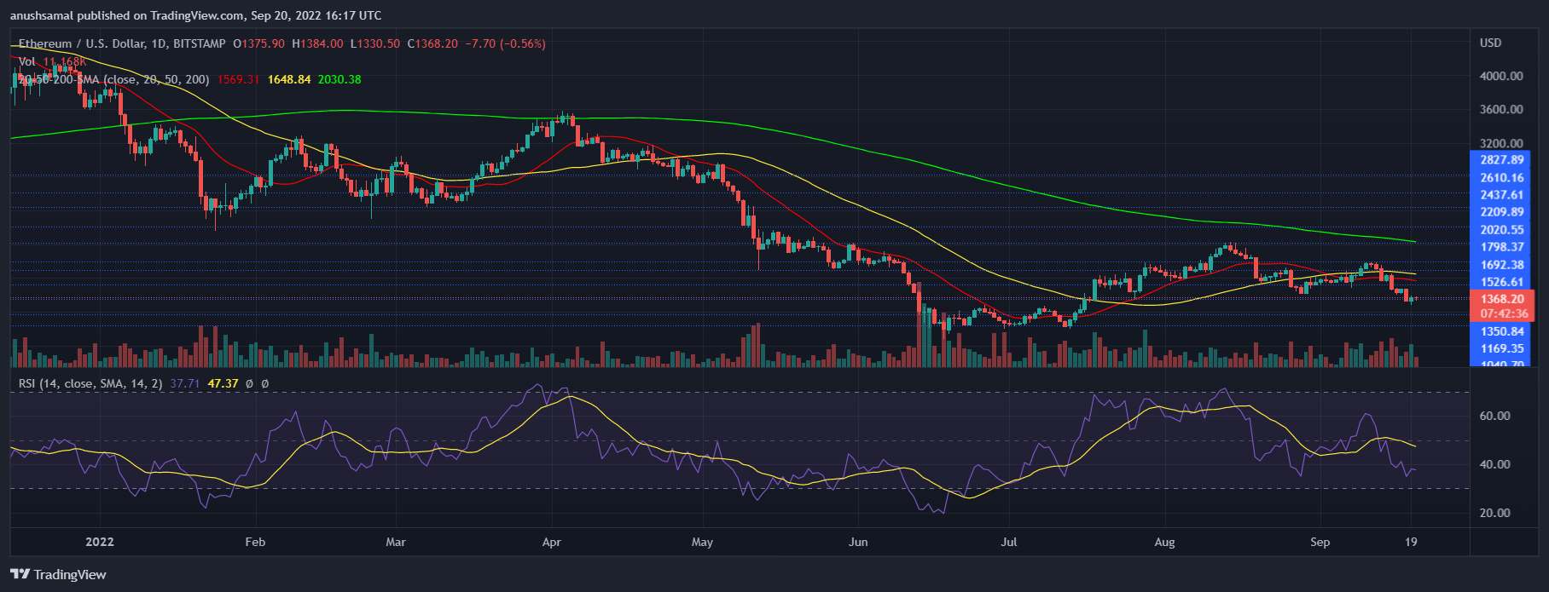
Task: Click the Jun marker on the time axis
Action: [x=858, y=542]
